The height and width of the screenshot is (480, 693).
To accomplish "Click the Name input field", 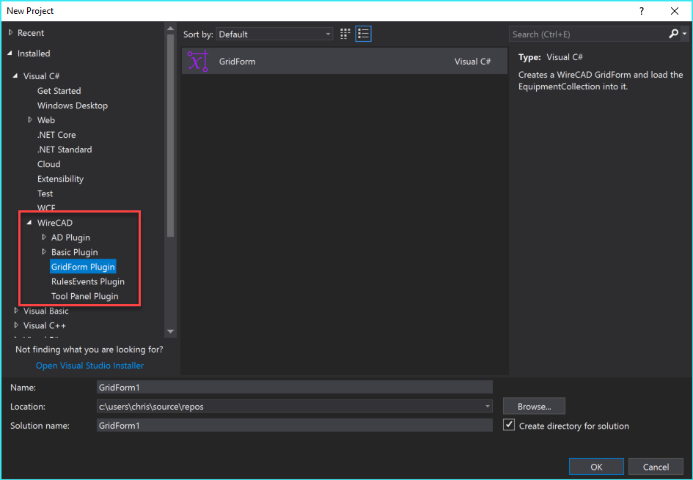I will click(x=294, y=387).
